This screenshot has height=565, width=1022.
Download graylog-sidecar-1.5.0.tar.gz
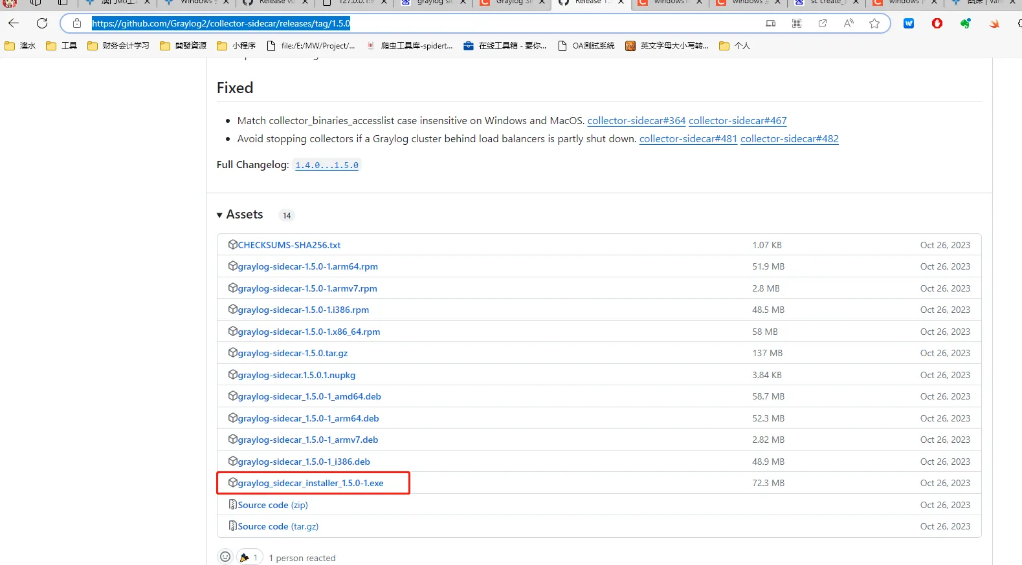[293, 353]
